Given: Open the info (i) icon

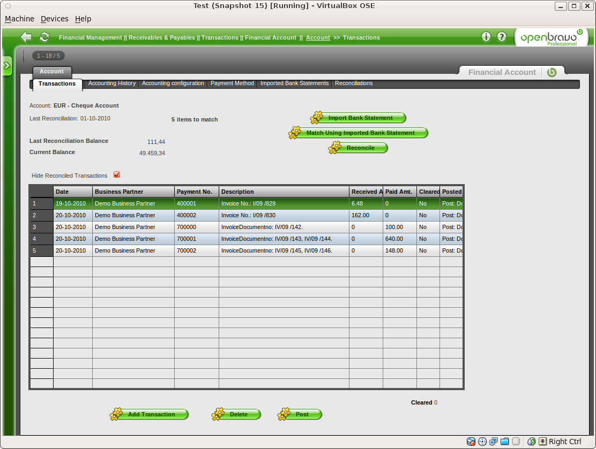Looking at the screenshot, I should click(486, 37).
